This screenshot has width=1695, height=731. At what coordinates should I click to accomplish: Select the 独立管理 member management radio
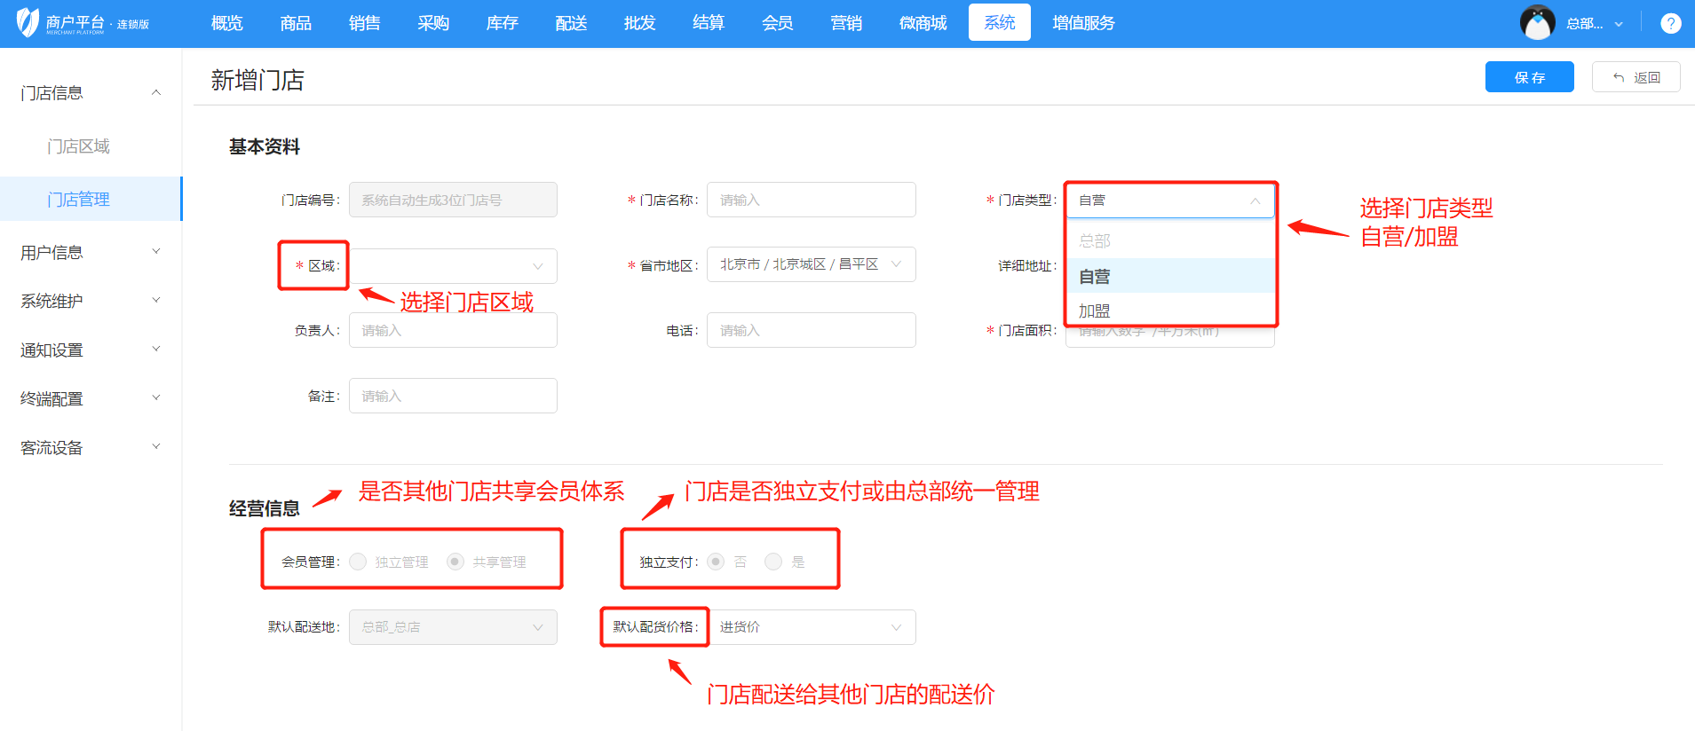tap(358, 562)
